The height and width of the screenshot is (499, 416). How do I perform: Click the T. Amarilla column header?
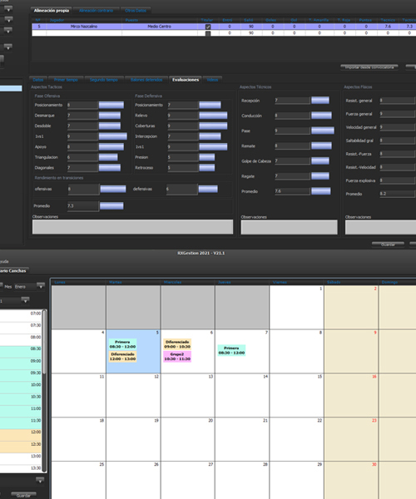[319, 20]
